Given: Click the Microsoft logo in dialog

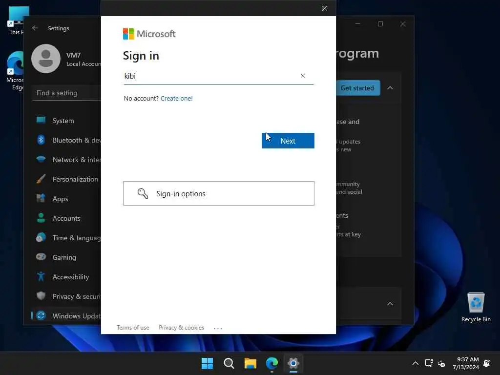Looking at the screenshot, I should (x=149, y=34).
